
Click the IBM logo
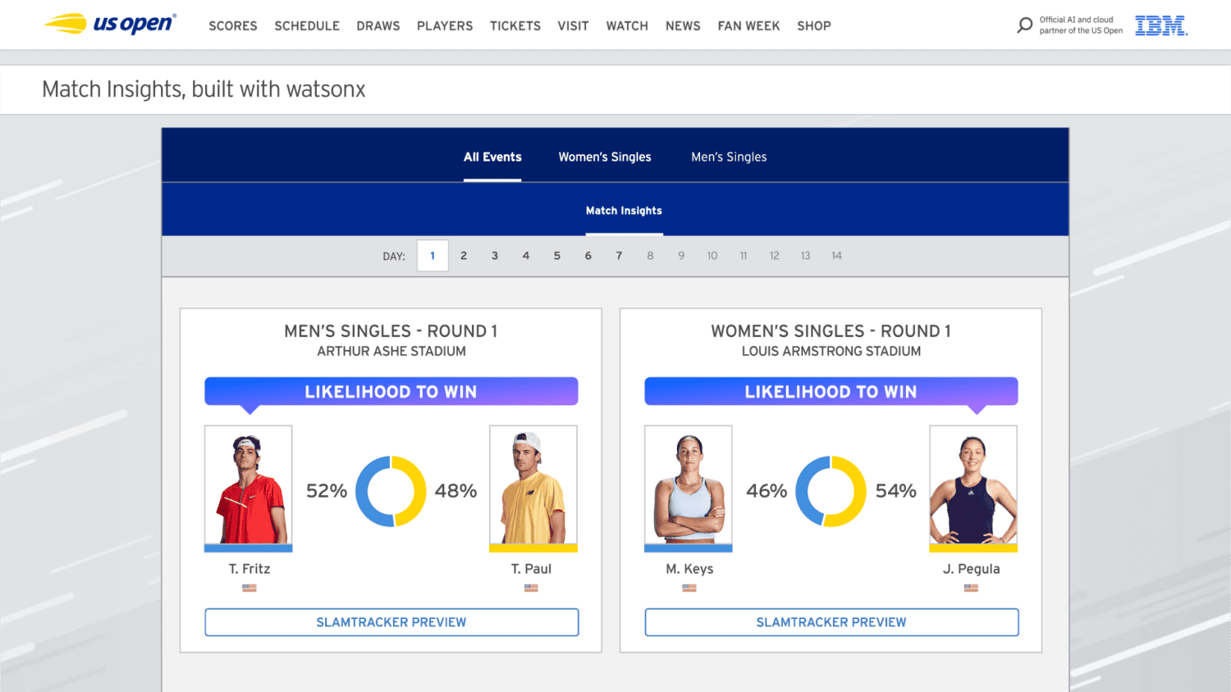click(x=1161, y=25)
